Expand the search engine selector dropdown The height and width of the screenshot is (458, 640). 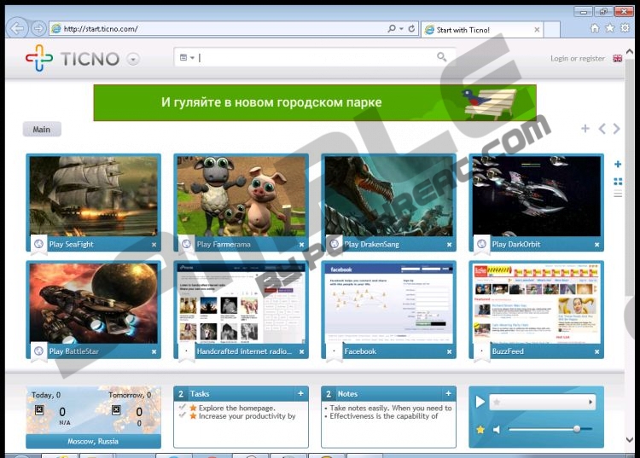186,58
